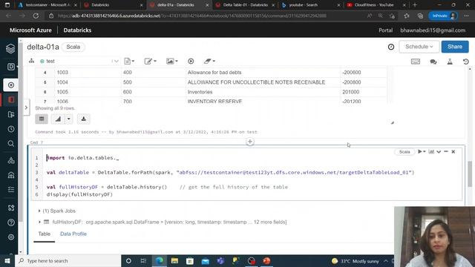Open the notebook File menu dropdown

coord(129,61)
